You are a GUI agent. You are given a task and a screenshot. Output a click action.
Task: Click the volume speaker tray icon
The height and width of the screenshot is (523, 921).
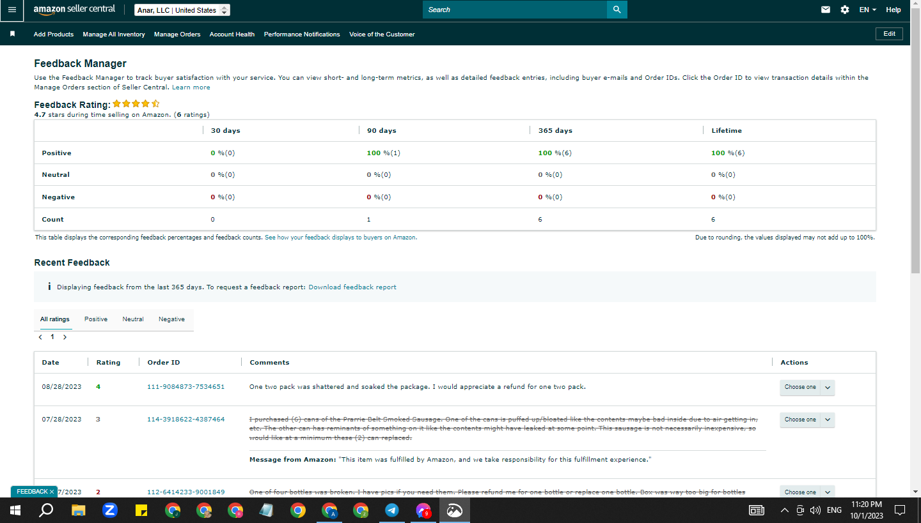coord(815,510)
